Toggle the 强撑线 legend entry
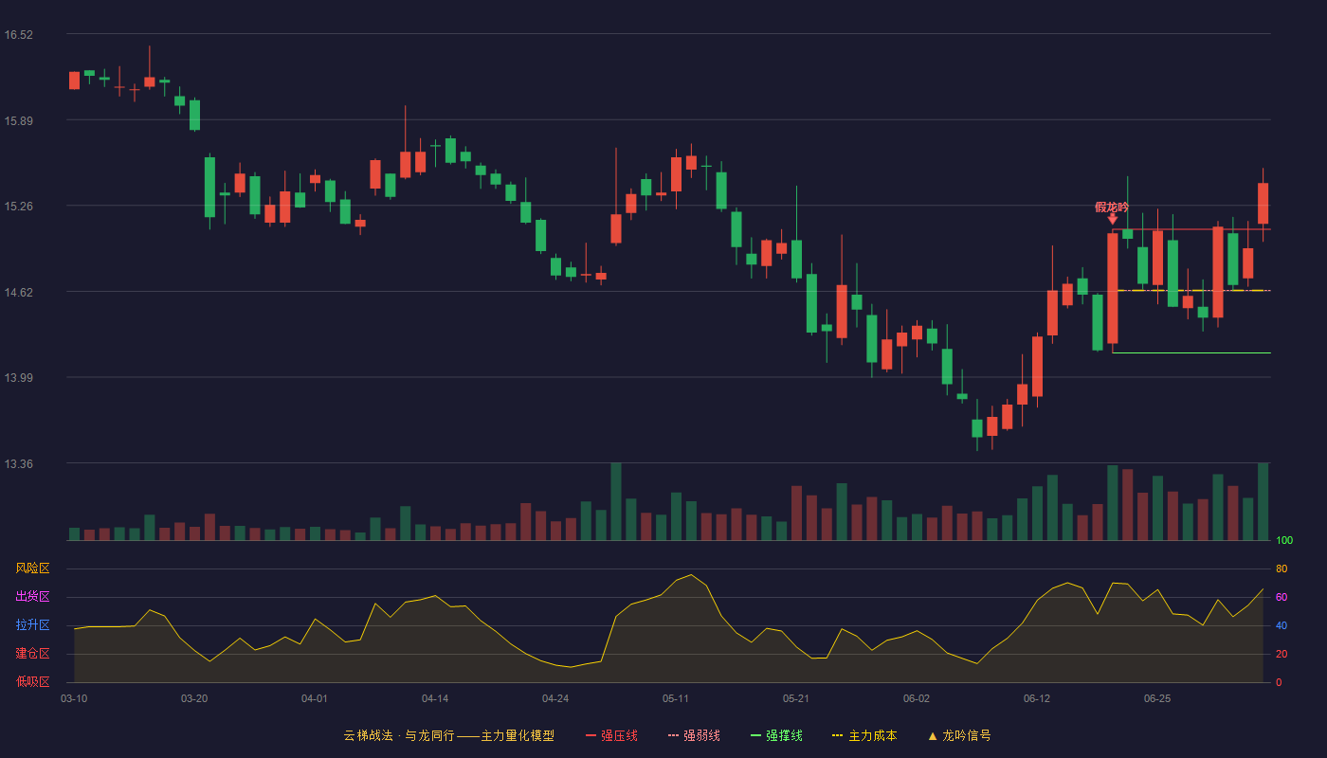This screenshot has width=1327, height=758. tap(776, 735)
